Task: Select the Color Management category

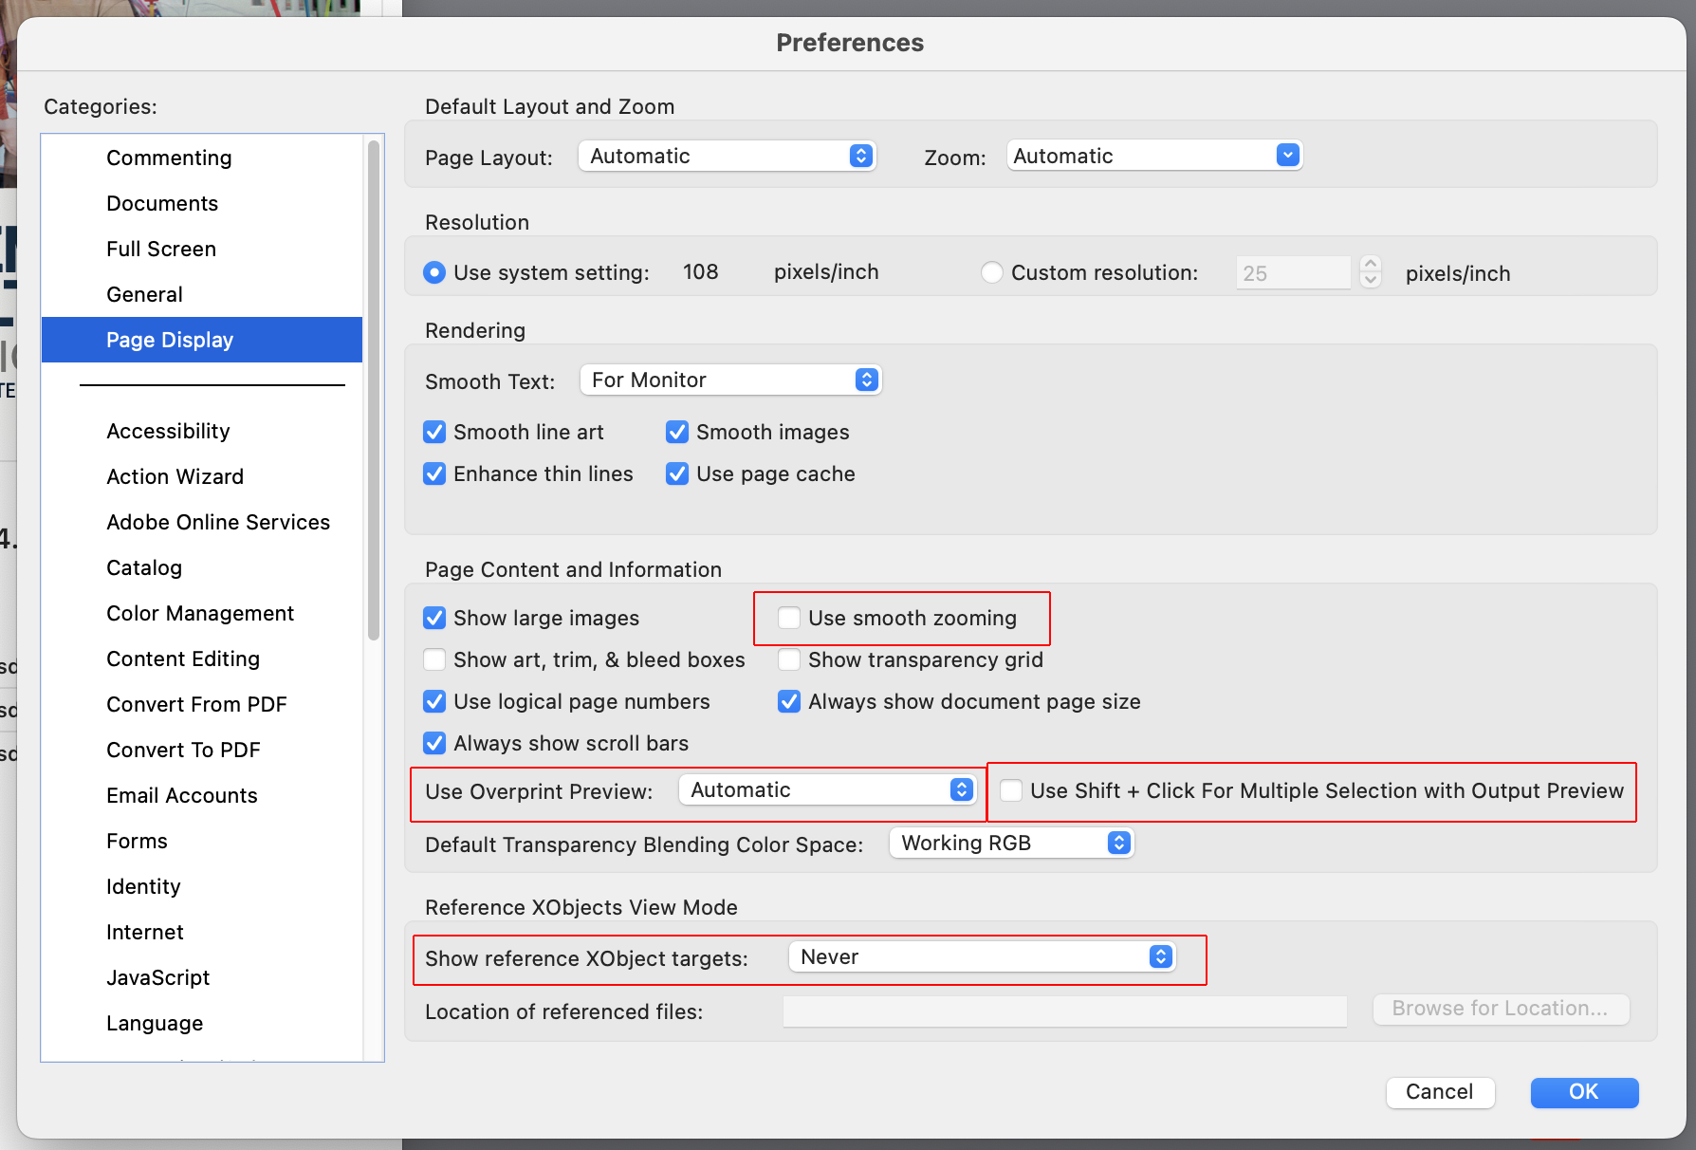Action: coord(199,613)
